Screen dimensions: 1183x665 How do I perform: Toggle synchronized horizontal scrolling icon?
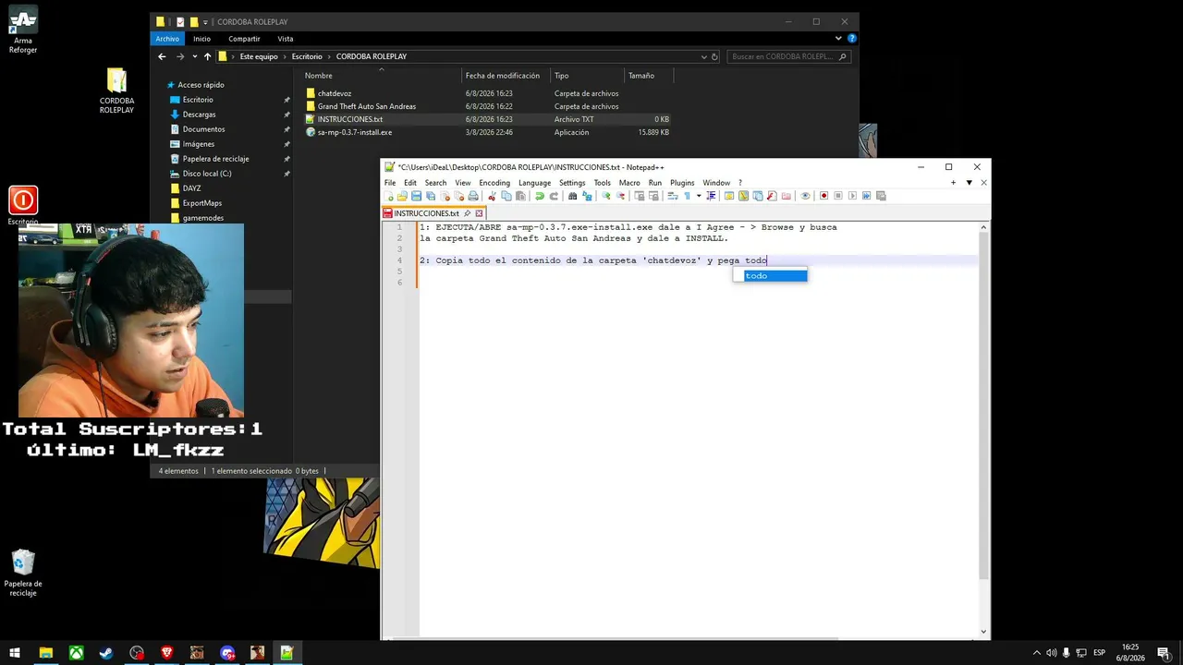[x=653, y=196]
